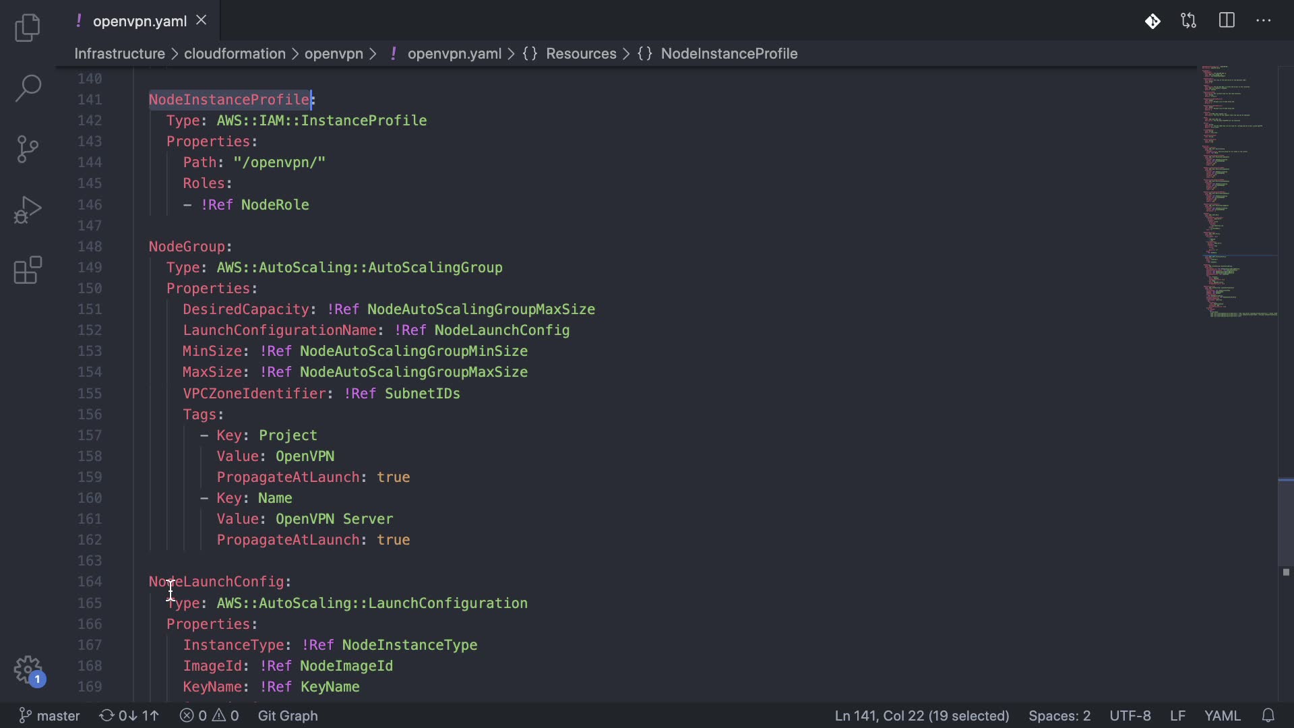This screenshot has width=1294, height=728.
Task: Click the Git Graph view icon in title bar
Action: [x=1152, y=21]
